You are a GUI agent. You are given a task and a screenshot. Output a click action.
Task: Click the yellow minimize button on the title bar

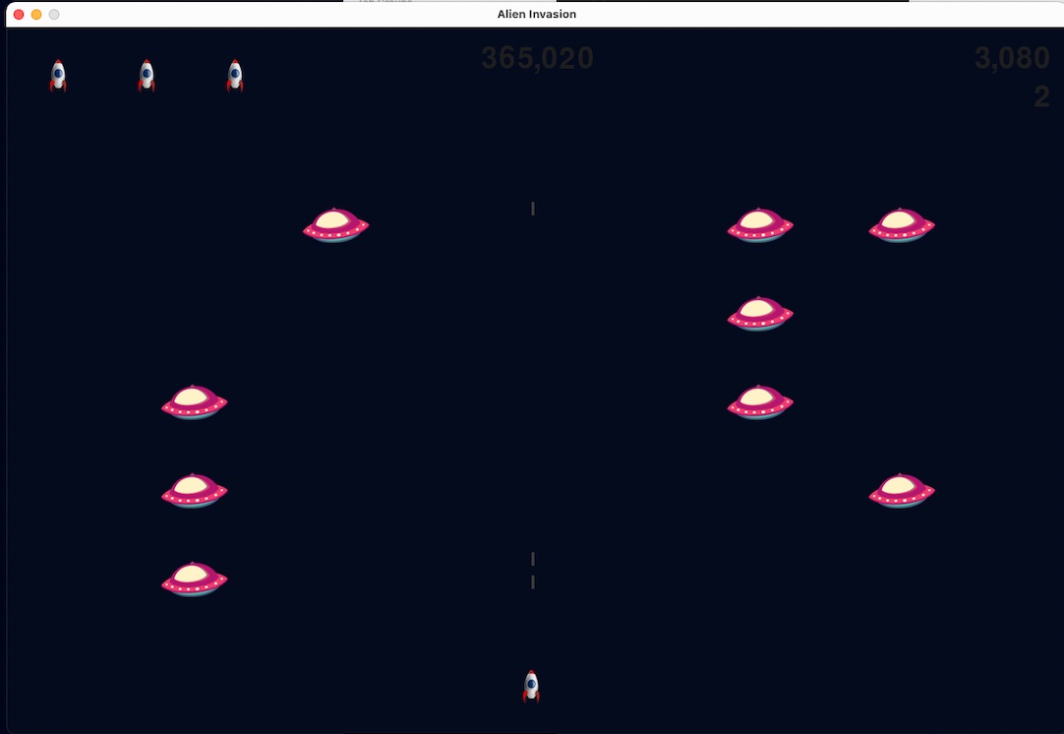coord(34,14)
